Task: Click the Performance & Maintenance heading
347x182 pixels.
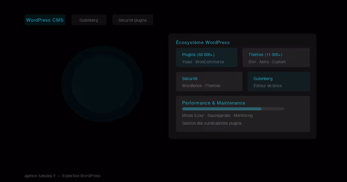Action: click(x=214, y=103)
